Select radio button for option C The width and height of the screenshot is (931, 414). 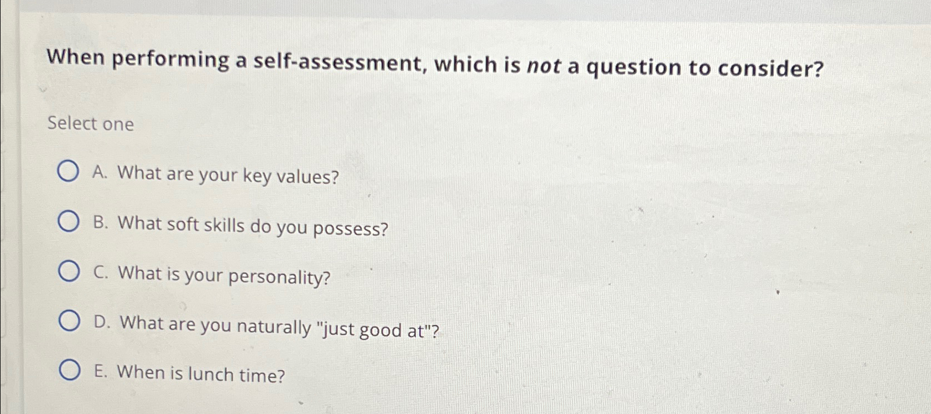click(69, 271)
